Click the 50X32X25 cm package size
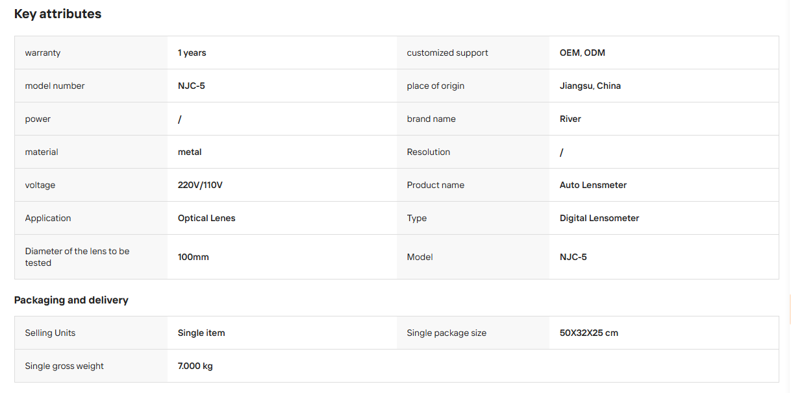Screen dimensions: 791x393 click(589, 333)
